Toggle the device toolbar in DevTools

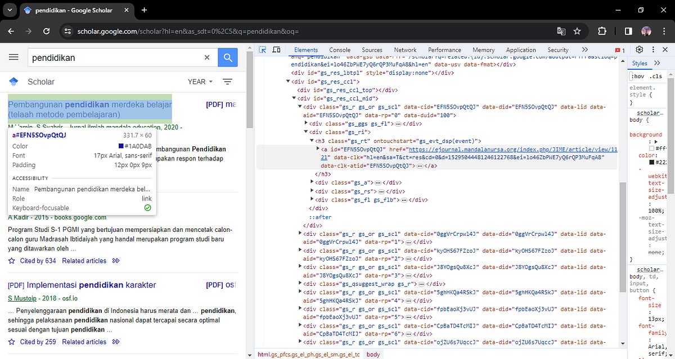276,50
